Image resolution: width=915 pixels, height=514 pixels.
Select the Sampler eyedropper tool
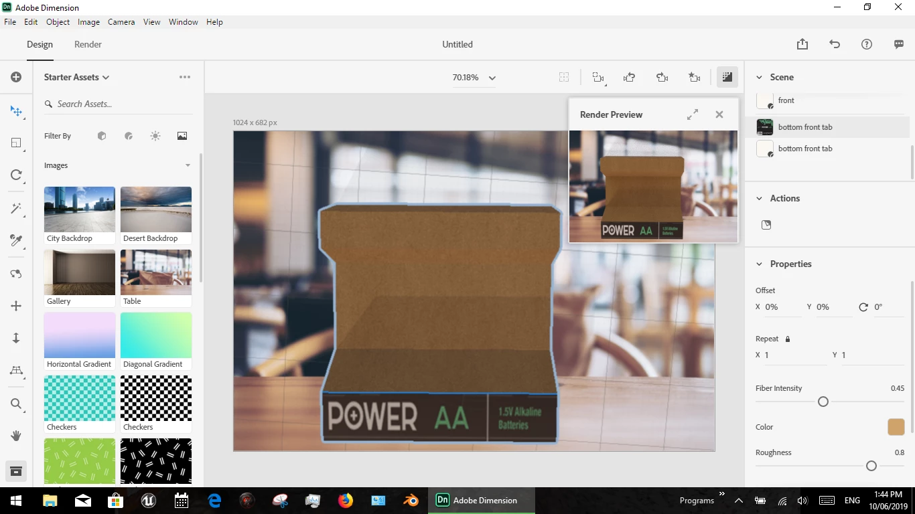tap(16, 240)
